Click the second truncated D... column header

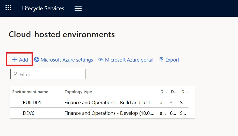[x=174, y=92]
